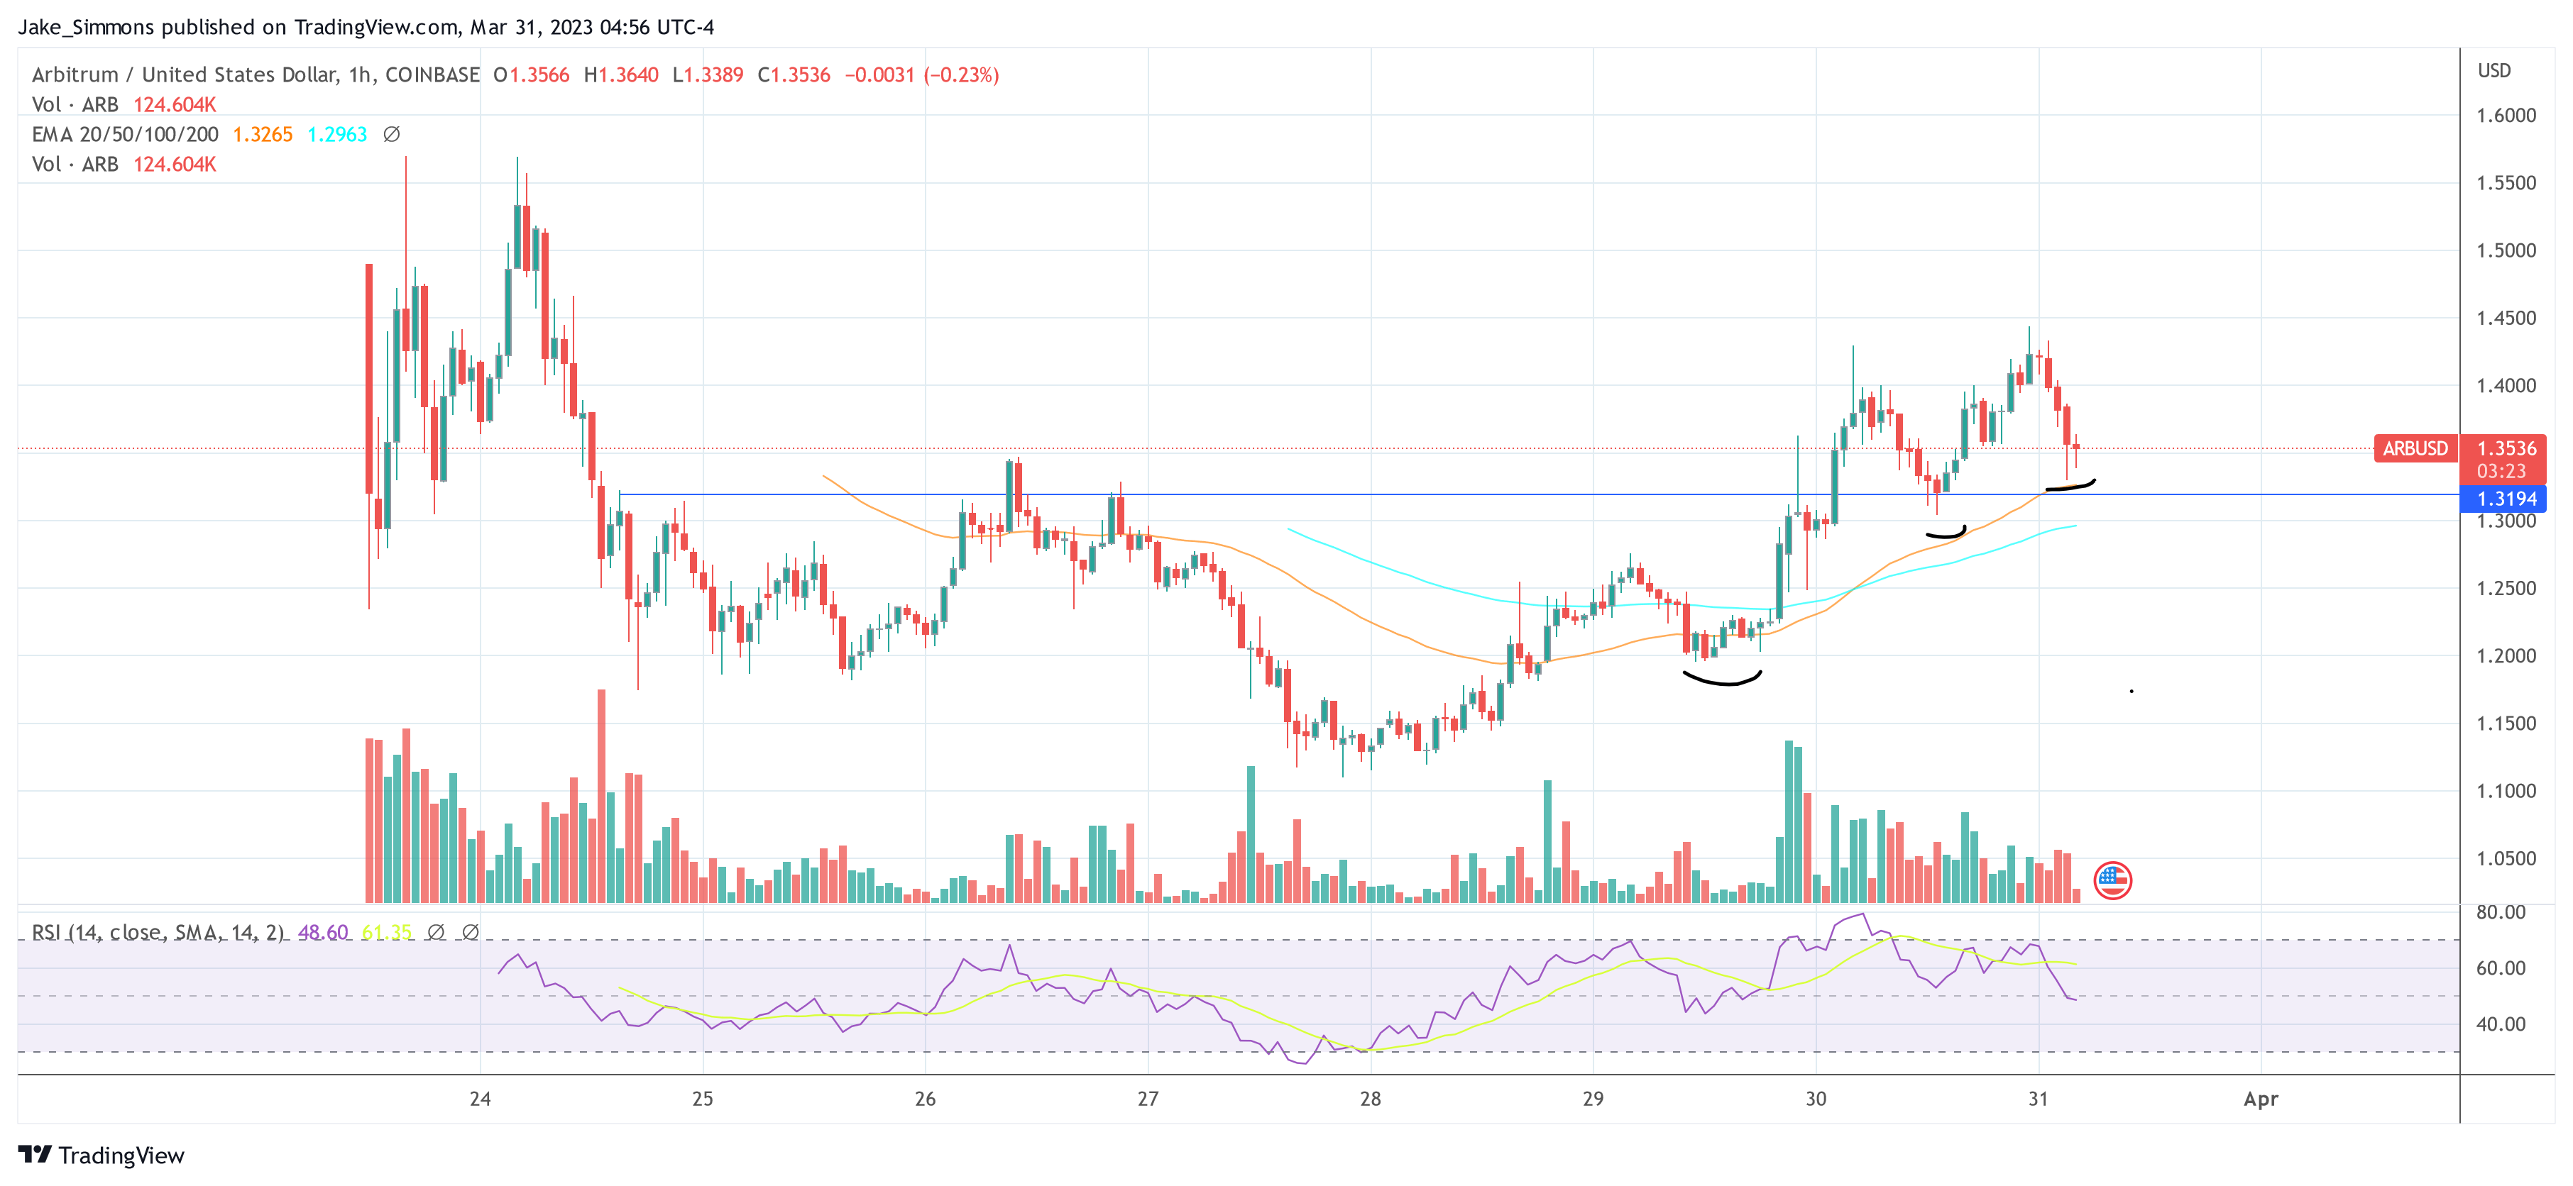Viewport: 2573px width, 1186px height.
Task: Open the RSI (14, close, SMA, 14, 2) legend
Action: click(158, 933)
